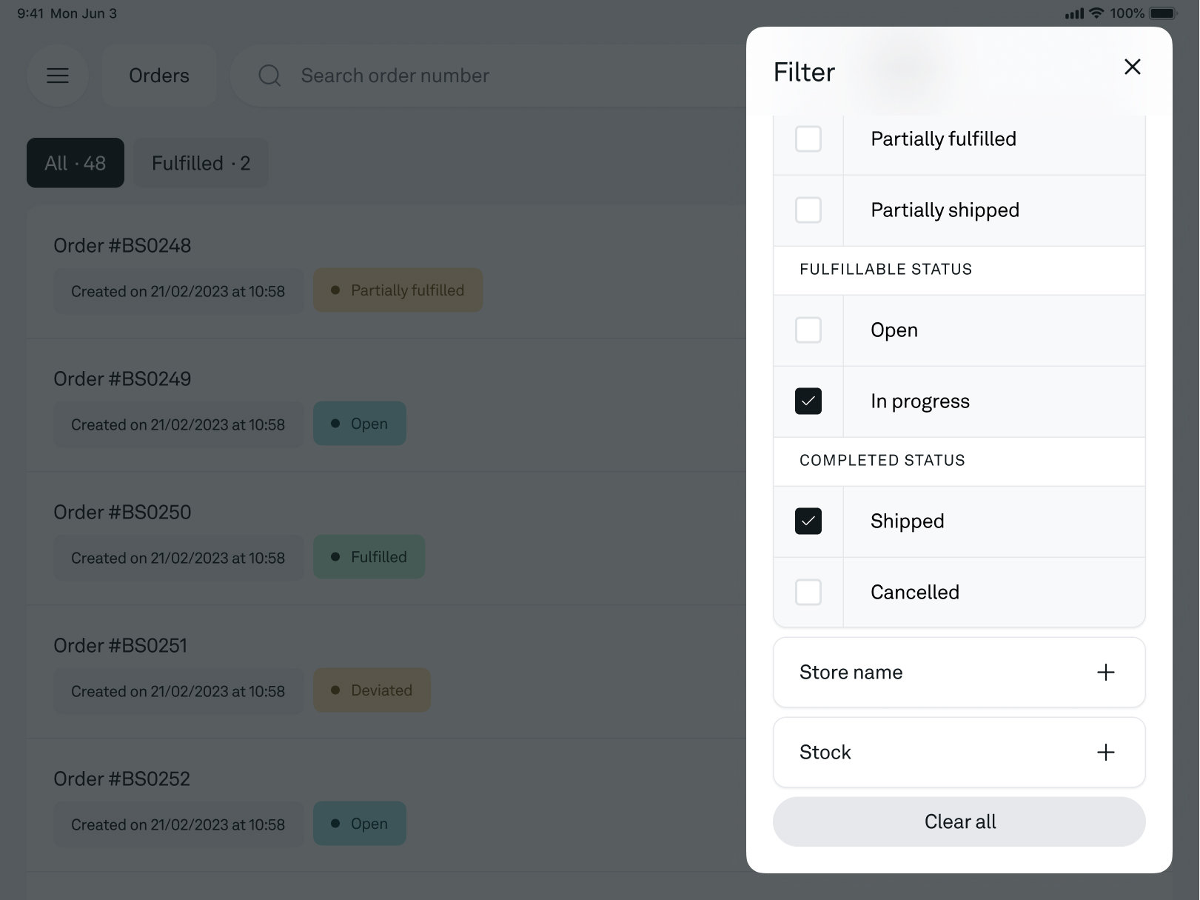The width and height of the screenshot is (1200, 900).
Task: Click the Partially fulfilled status badge
Action: tap(398, 290)
